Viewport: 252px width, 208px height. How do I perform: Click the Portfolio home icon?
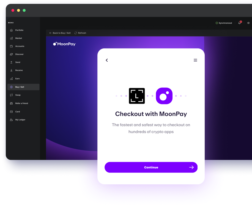(x=11, y=30)
